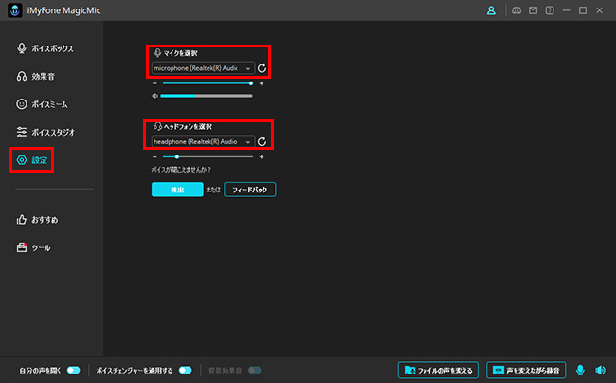
Task: Open ツール tools in sidebar
Action: [33, 247]
